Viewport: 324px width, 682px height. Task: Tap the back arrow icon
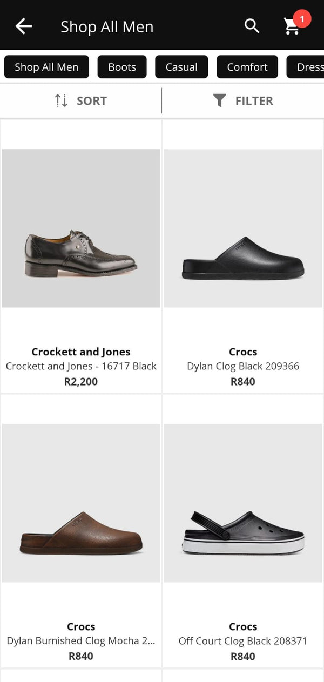point(24,26)
